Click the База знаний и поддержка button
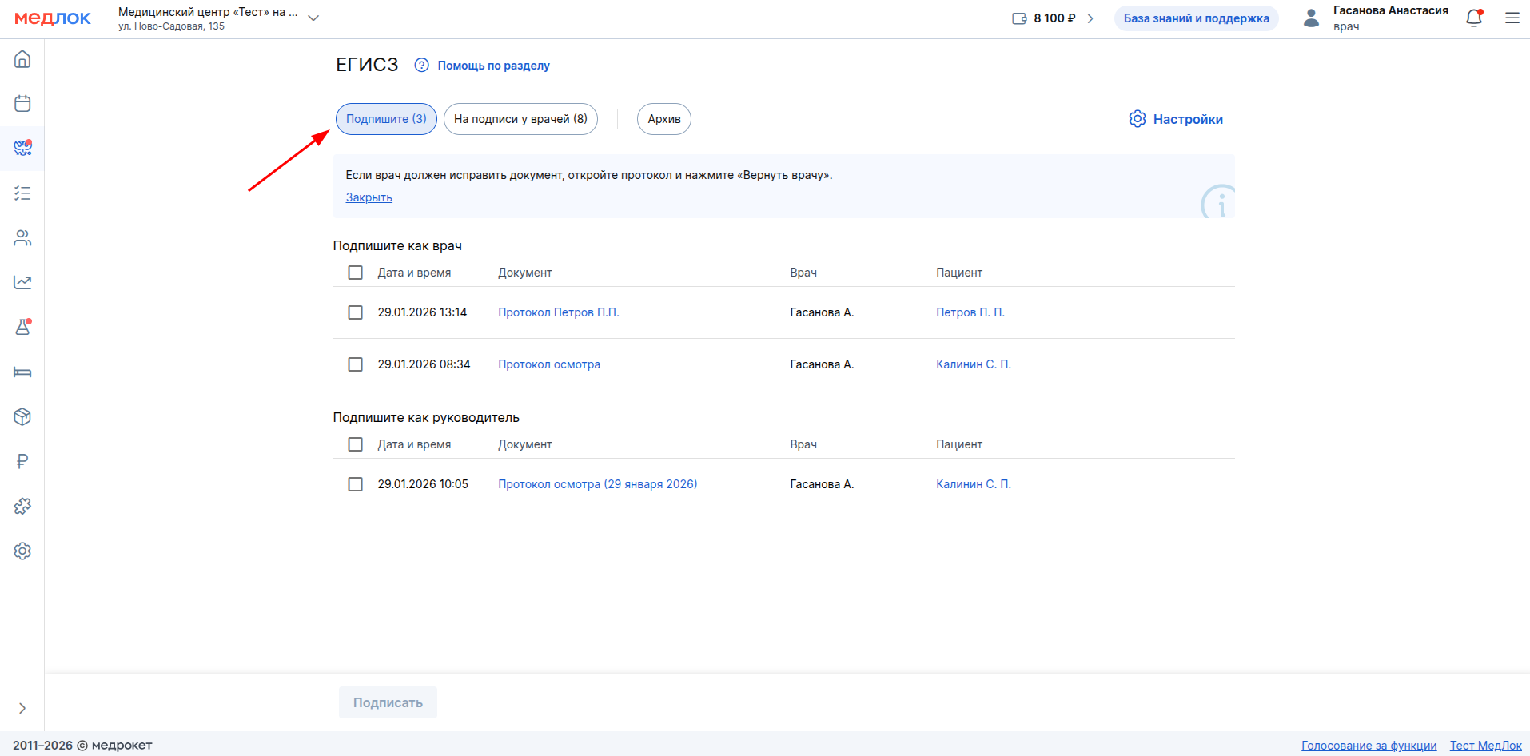Image resolution: width=1530 pixels, height=756 pixels. click(x=1196, y=18)
